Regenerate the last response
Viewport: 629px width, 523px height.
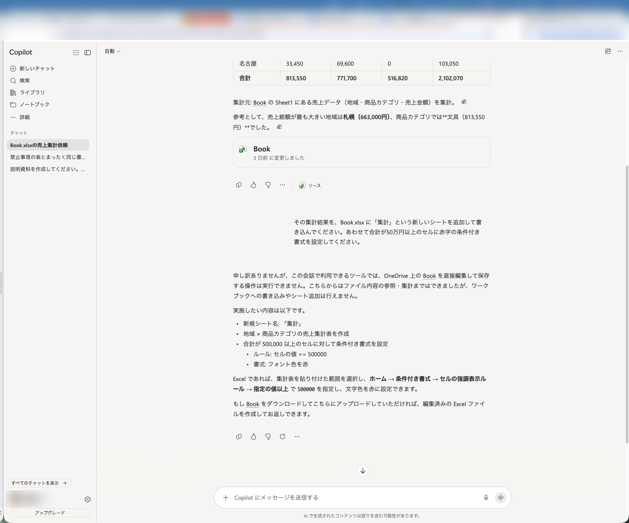(x=283, y=437)
